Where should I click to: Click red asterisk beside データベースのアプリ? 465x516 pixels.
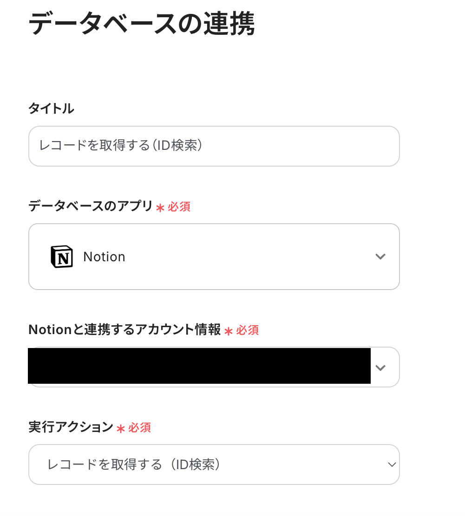pyautogui.click(x=160, y=208)
